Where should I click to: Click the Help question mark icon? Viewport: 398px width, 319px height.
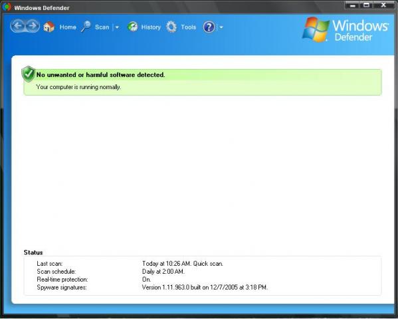pos(209,27)
